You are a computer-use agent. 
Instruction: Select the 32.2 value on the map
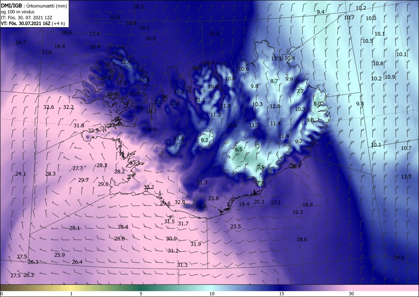tap(68, 107)
